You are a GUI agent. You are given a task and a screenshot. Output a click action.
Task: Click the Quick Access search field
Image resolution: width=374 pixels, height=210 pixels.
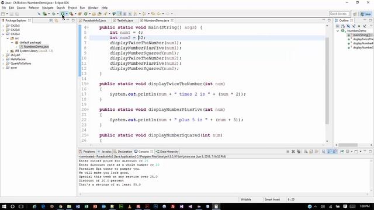tap(339, 14)
